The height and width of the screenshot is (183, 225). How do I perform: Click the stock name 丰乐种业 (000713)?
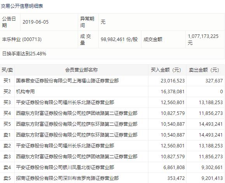tap(22, 39)
